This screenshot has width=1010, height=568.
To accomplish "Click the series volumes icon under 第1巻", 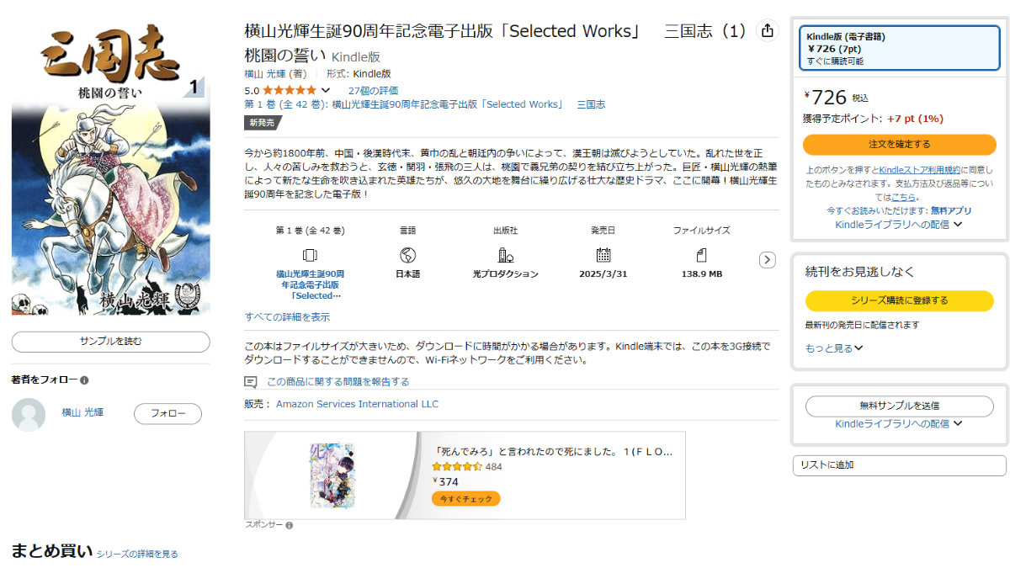I will [x=310, y=255].
